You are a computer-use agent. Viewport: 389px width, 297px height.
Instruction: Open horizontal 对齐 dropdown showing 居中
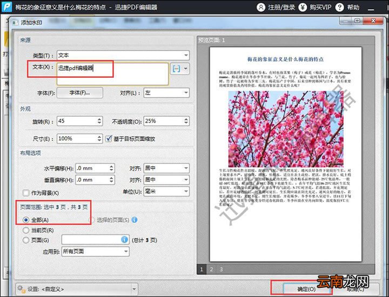pyautogui.click(x=166, y=168)
